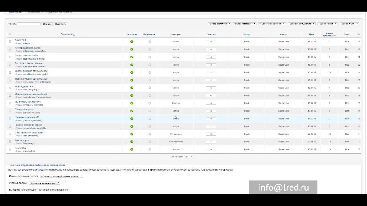
Task: Unpublish Сеть автомоек "АвтоБаня" article
Action: [x=132, y=134]
